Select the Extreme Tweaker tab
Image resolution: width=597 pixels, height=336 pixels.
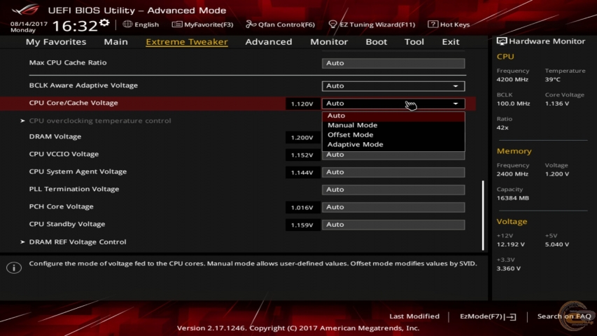[x=187, y=42]
